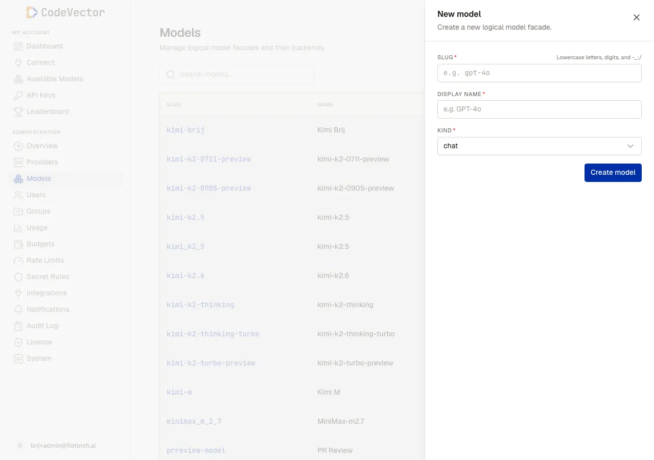Click the Connect plug icon
Image resolution: width=654 pixels, height=460 pixels.
[x=18, y=62]
